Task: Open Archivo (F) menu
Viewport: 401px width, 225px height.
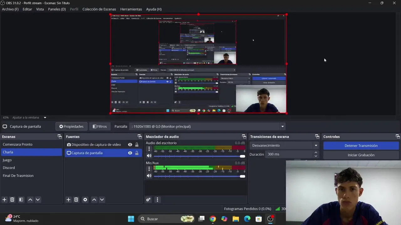Action: pos(10,9)
